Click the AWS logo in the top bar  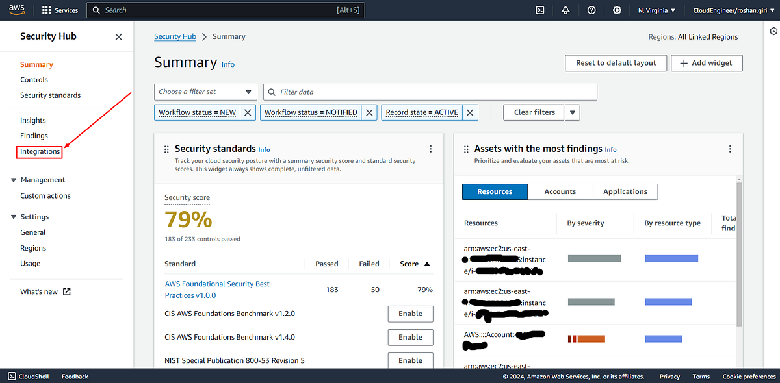pos(16,10)
